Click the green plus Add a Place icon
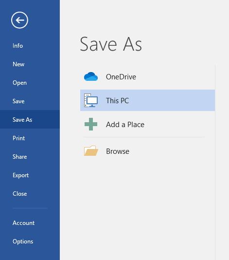 click(x=91, y=124)
